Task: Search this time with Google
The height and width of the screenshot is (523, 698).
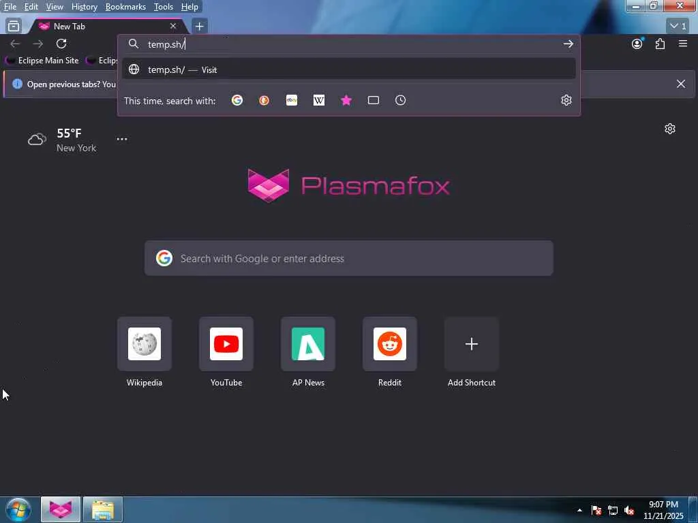Action: (237, 101)
